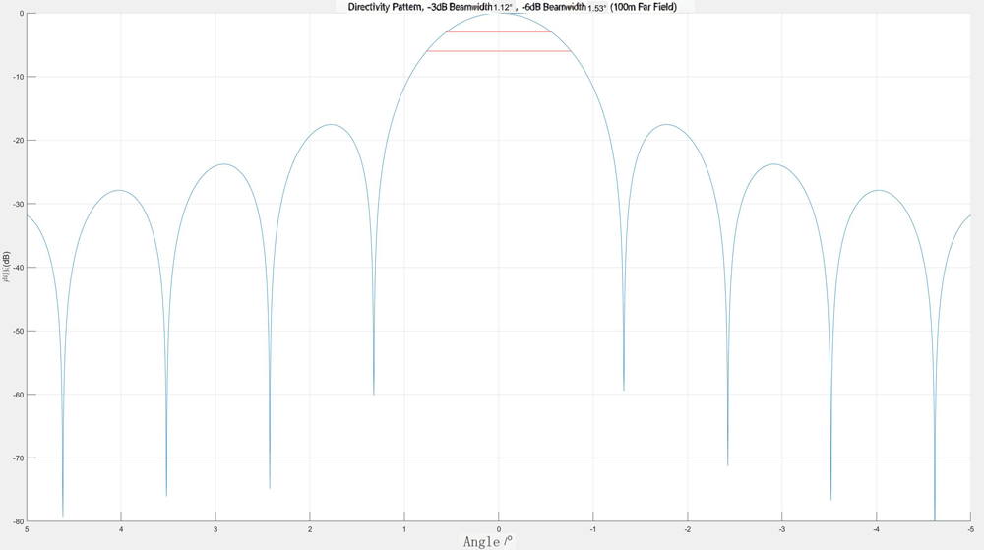
Task: Click the x-axis tick label '4'
Action: click(x=121, y=530)
